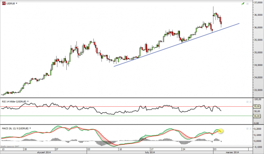Click the 0,2000 MACD axis label
This screenshot has height=154, width=264.
click(x=258, y=129)
